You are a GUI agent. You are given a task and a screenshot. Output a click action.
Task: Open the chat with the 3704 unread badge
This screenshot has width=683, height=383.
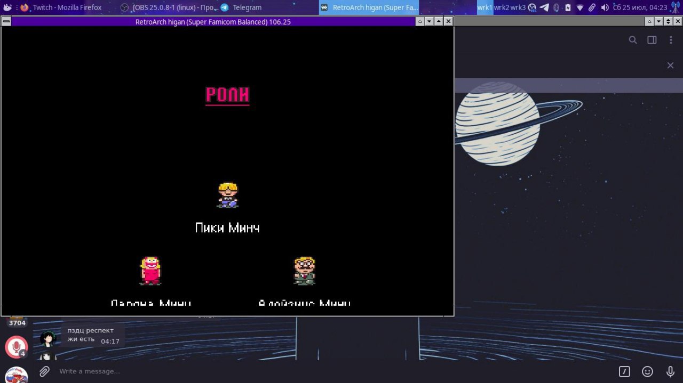coord(17,321)
